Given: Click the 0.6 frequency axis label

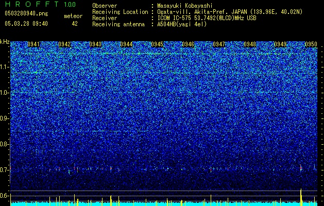Looking at the screenshot, I should 4,196.
